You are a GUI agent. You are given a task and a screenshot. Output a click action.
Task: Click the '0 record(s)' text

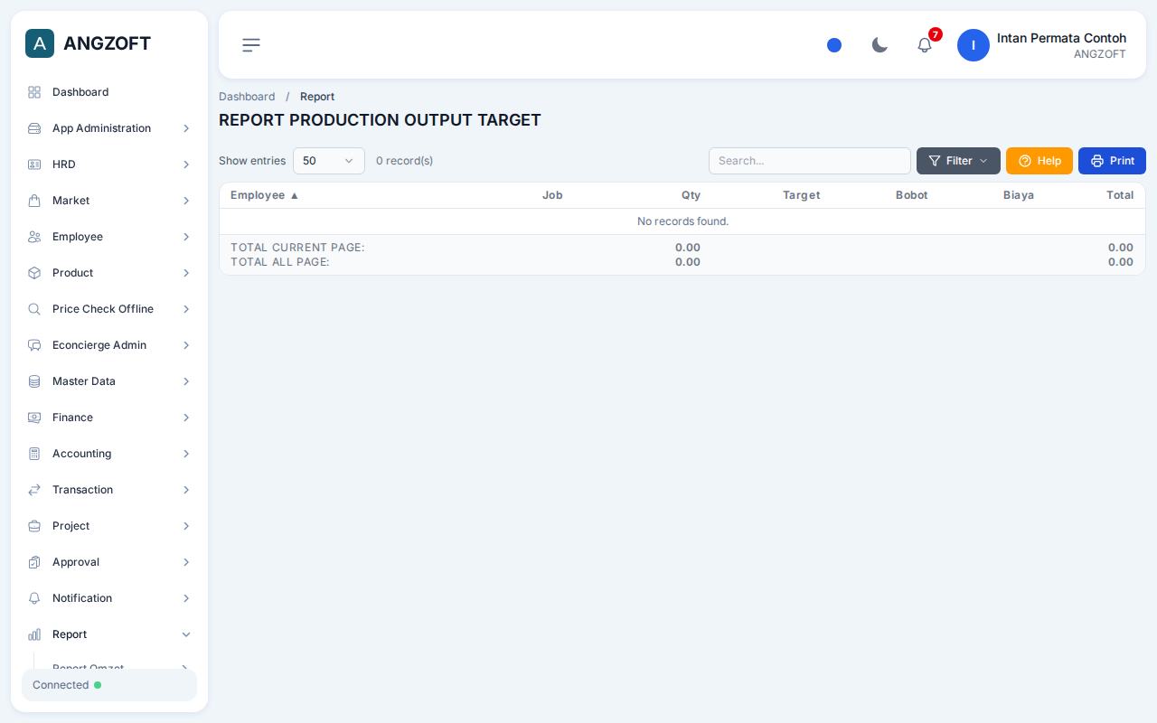[404, 161]
